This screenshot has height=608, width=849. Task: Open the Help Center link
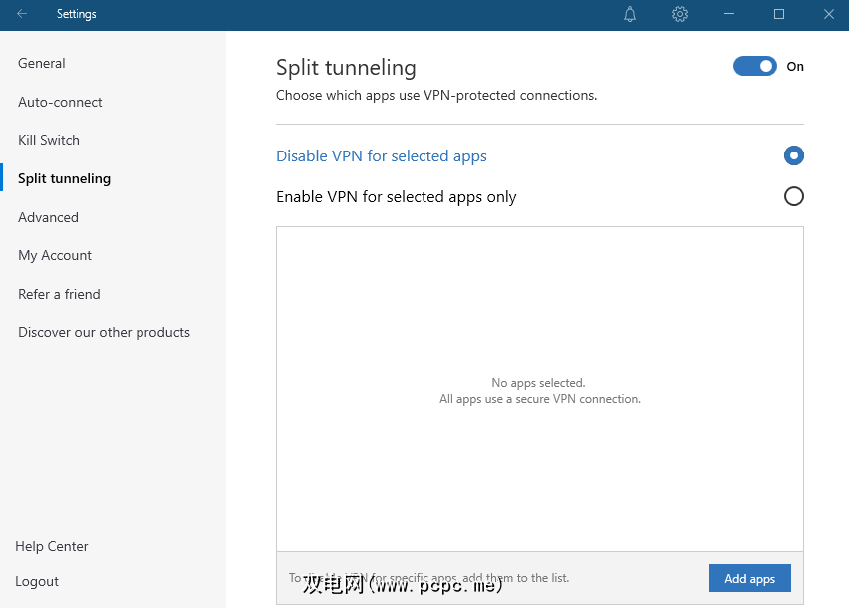52,546
